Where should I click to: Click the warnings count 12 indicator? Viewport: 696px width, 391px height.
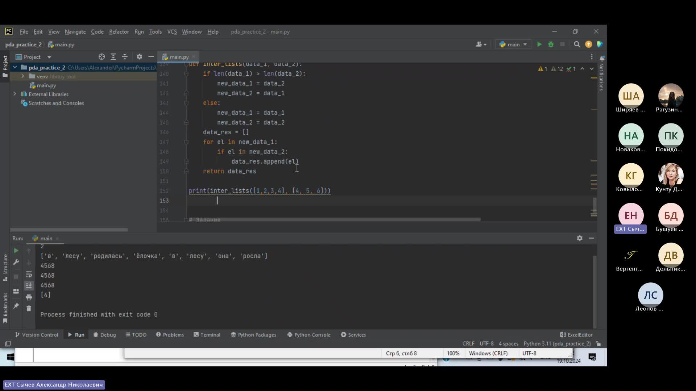[x=557, y=69]
